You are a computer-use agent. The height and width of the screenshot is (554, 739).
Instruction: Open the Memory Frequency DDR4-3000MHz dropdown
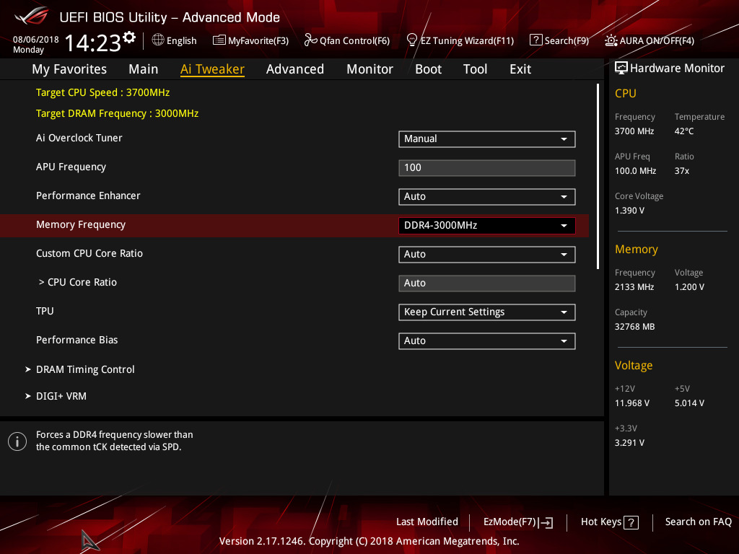tap(487, 226)
